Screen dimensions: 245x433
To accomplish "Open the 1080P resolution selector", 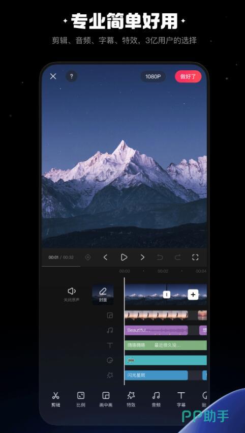I will pyautogui.click(x=153, y=76).
